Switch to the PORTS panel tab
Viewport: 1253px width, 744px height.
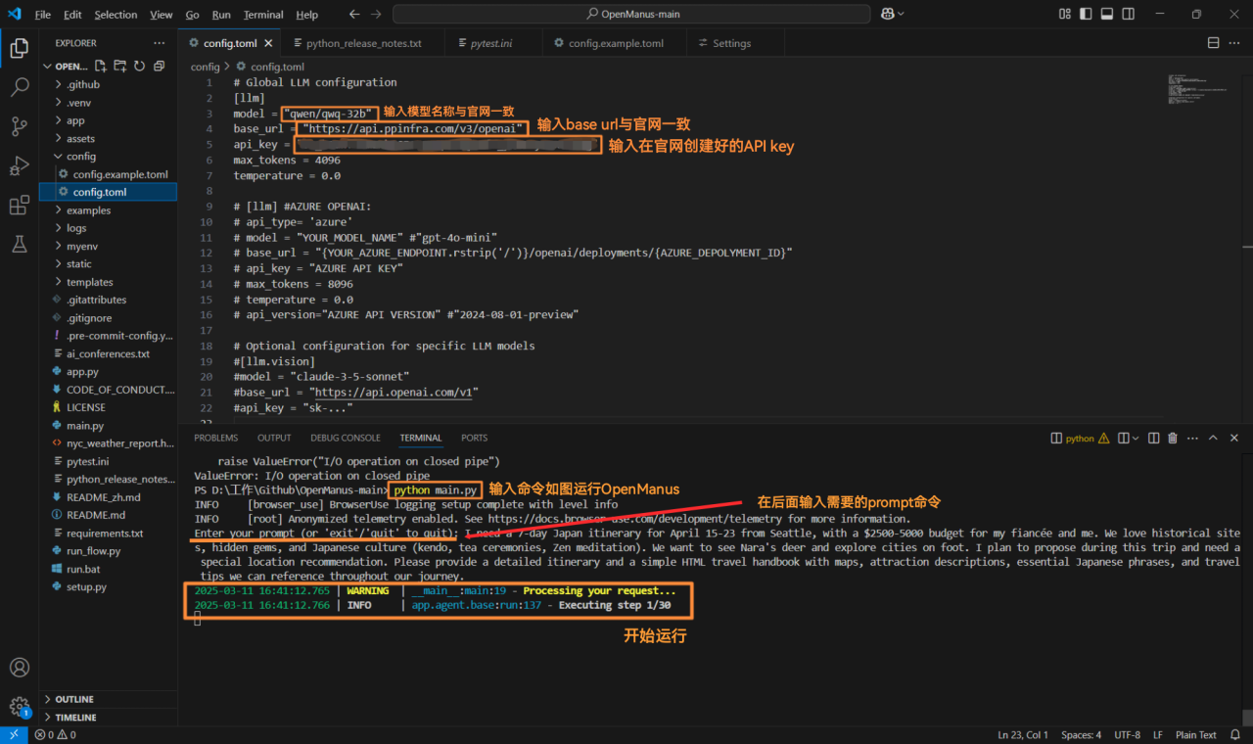474,438
